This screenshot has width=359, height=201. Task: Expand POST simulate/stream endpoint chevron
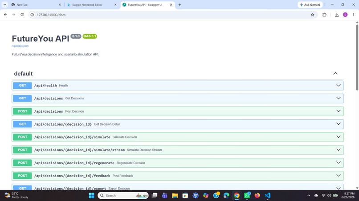339,150
